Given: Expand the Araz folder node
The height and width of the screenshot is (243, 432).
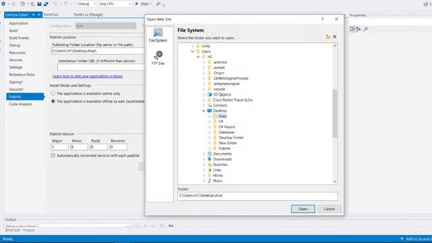Looking at the screenshot, I should [209, 116].
